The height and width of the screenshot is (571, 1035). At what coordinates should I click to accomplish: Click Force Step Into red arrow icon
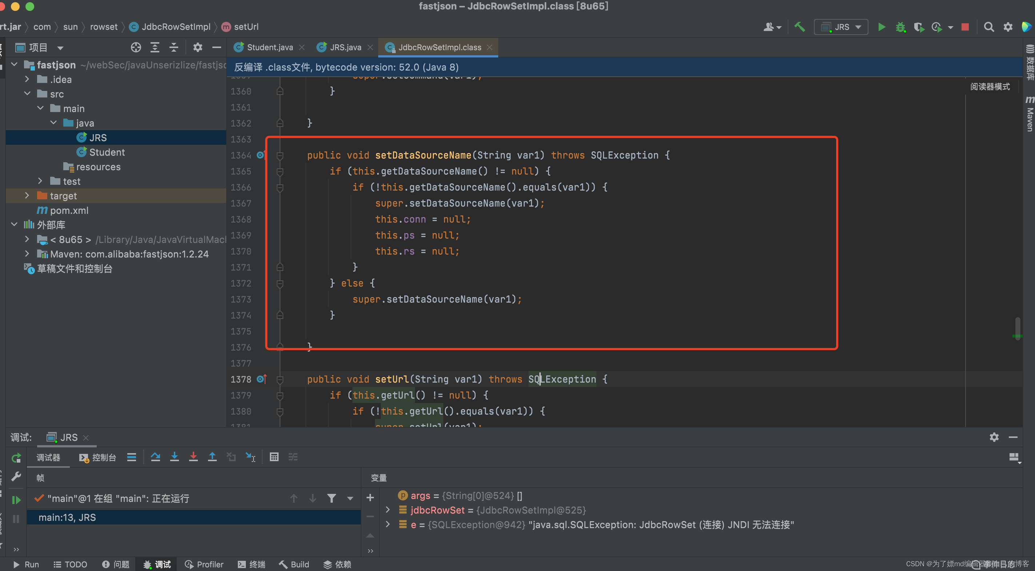tap(193, 457)
